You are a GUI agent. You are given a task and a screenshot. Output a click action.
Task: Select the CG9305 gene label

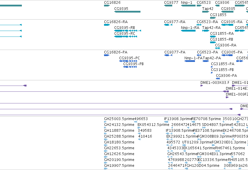(228, 8)
